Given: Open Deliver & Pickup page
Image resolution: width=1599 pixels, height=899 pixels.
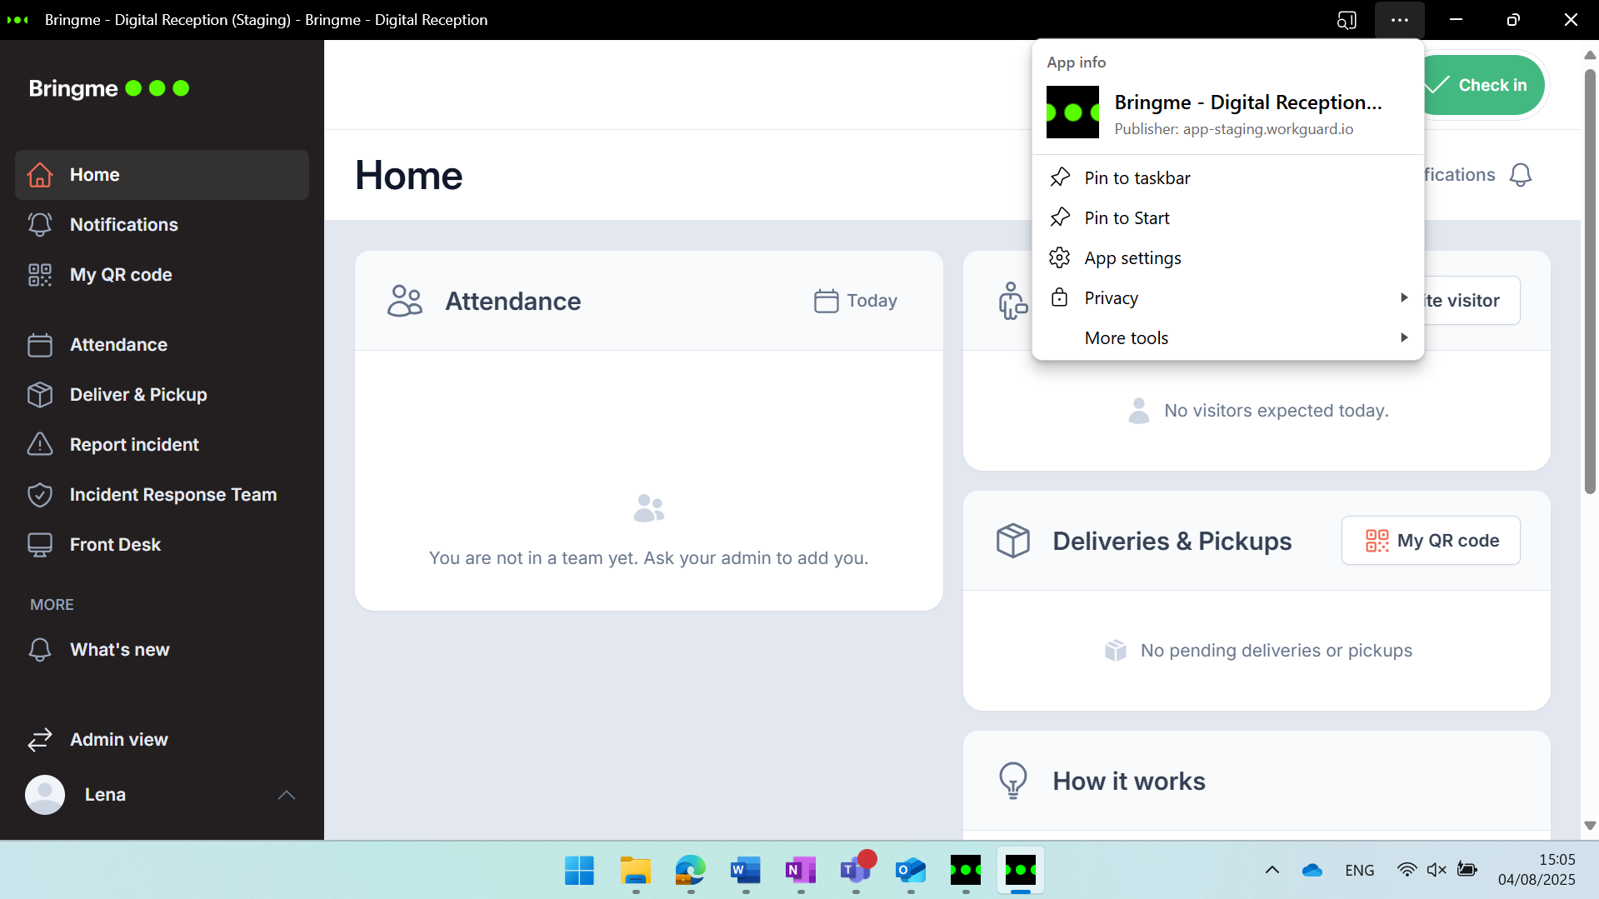Looking at the screenshot, I should [138, 395].
